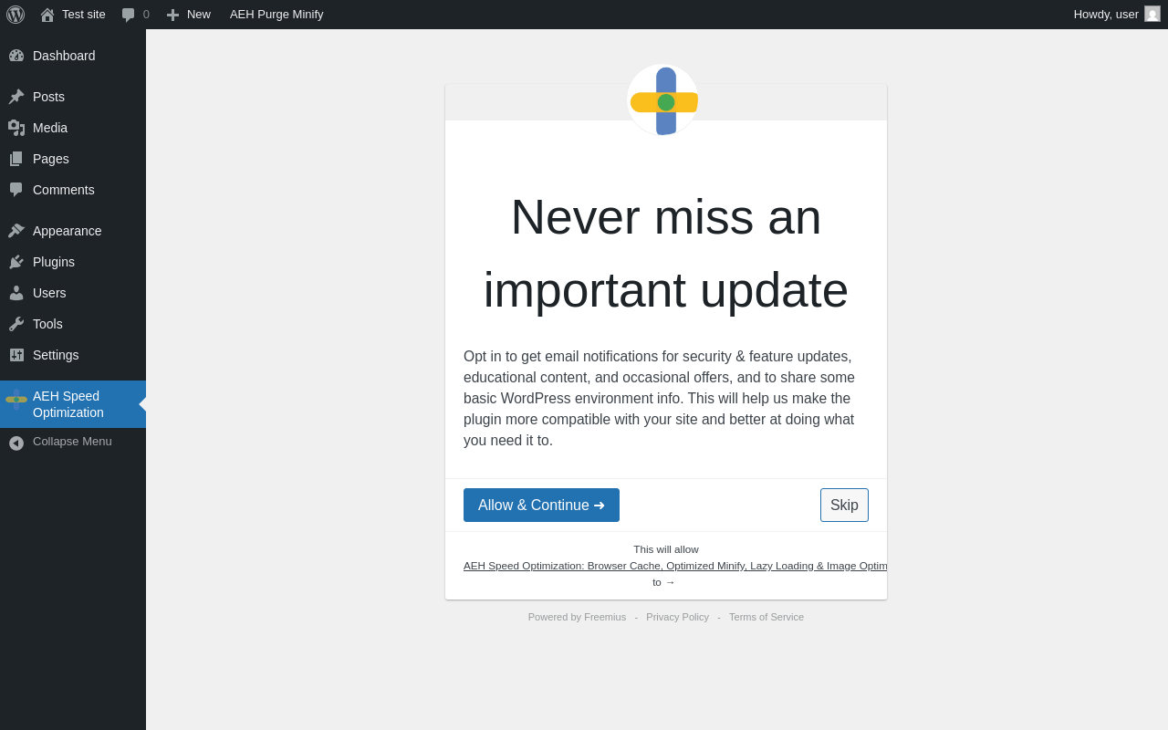Click the Pages icon in sidebar
Viewport: 1168px width, 730px height.
[16, 159]
